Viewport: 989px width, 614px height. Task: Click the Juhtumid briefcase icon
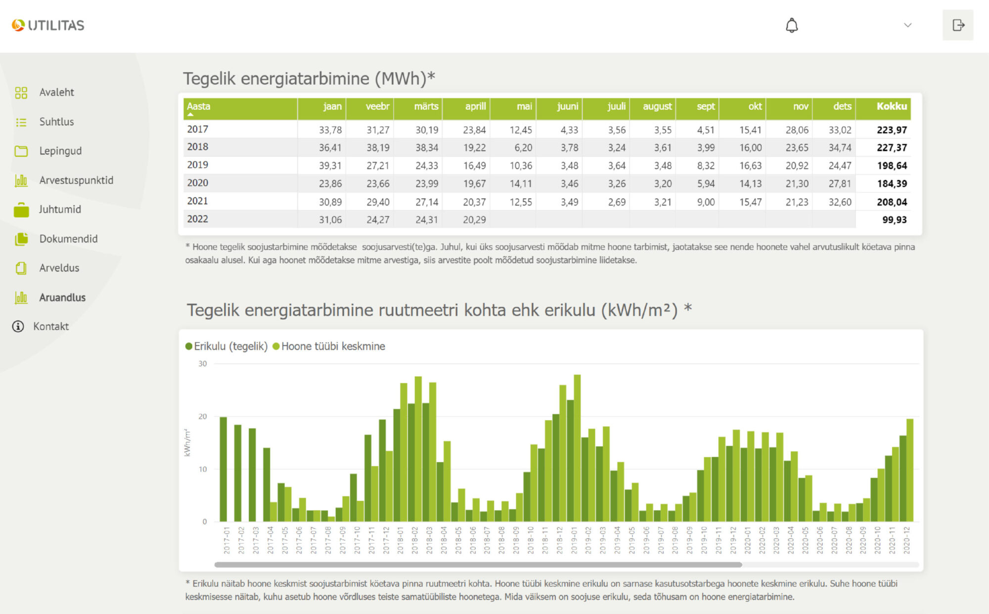tap(21, 210)
